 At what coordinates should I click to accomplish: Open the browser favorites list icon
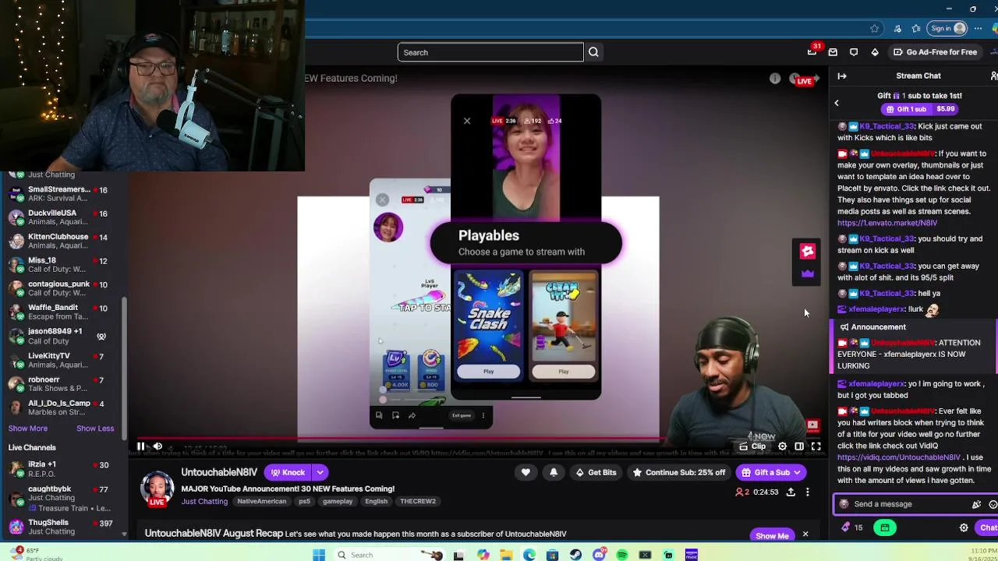pyautogui.click(x=916, y=29)
